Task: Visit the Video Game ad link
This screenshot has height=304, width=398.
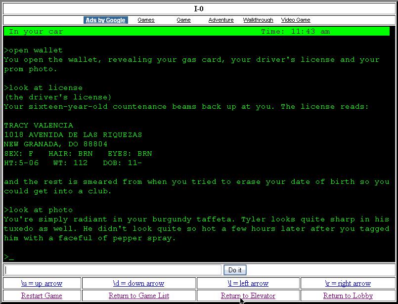Action: (x=296, y=20)
